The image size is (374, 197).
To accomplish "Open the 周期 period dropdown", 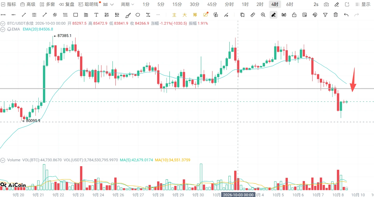I will pos(128,4).
